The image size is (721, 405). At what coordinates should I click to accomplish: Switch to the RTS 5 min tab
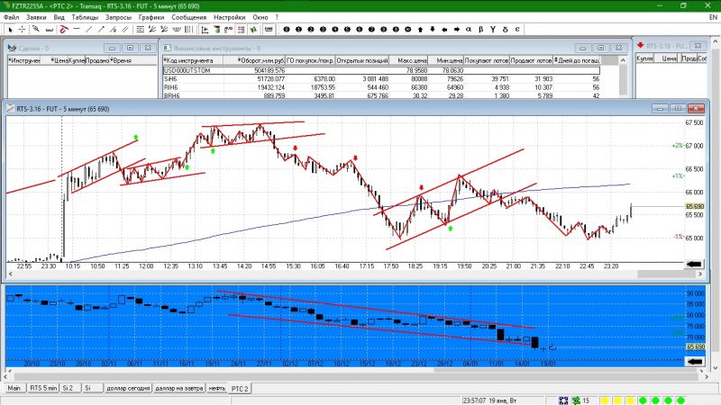click(43, 388)
